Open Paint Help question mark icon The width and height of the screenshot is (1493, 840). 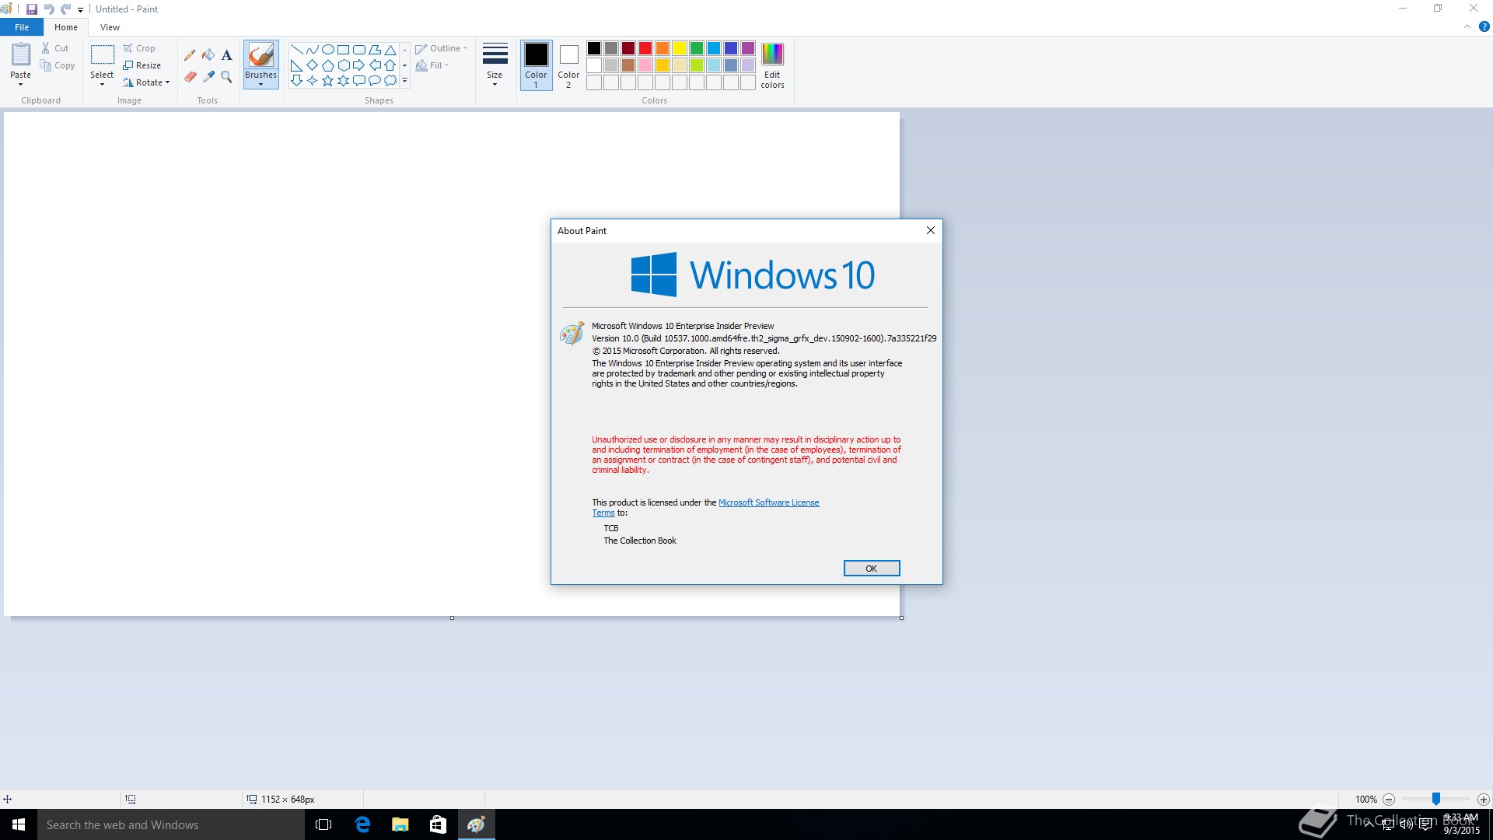click(1484, 26)
